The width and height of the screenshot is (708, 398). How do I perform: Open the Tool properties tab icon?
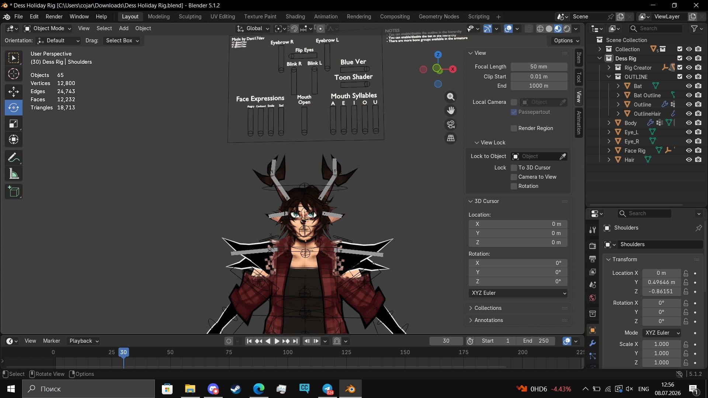pos(593,230)
